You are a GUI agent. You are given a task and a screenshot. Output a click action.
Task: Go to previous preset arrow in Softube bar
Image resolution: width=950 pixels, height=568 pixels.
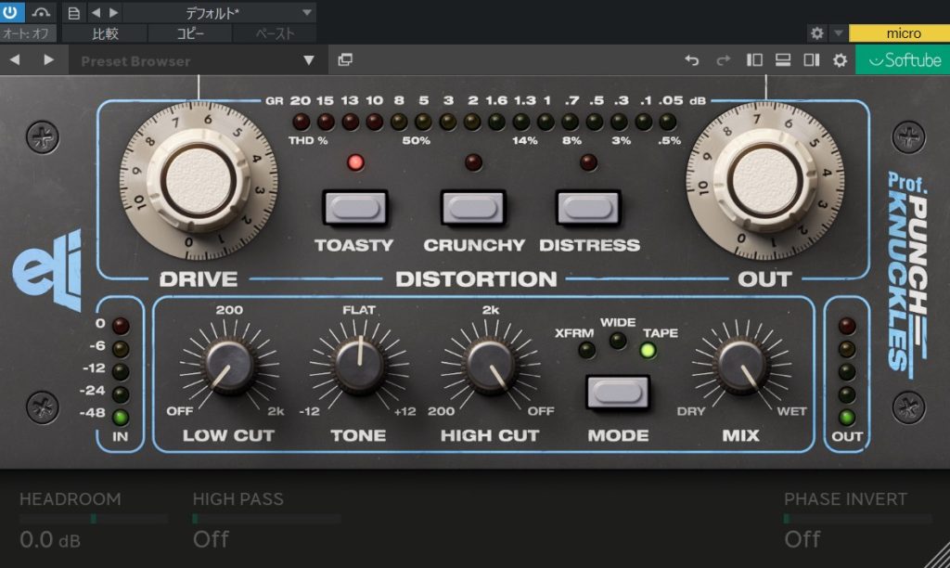(x=15, y=60)
